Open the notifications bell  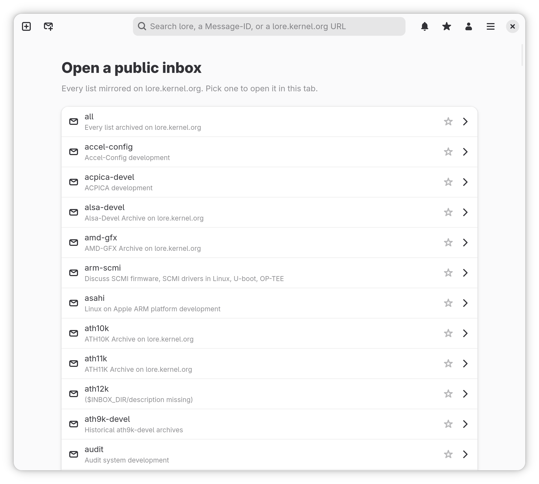coord(425,26)
